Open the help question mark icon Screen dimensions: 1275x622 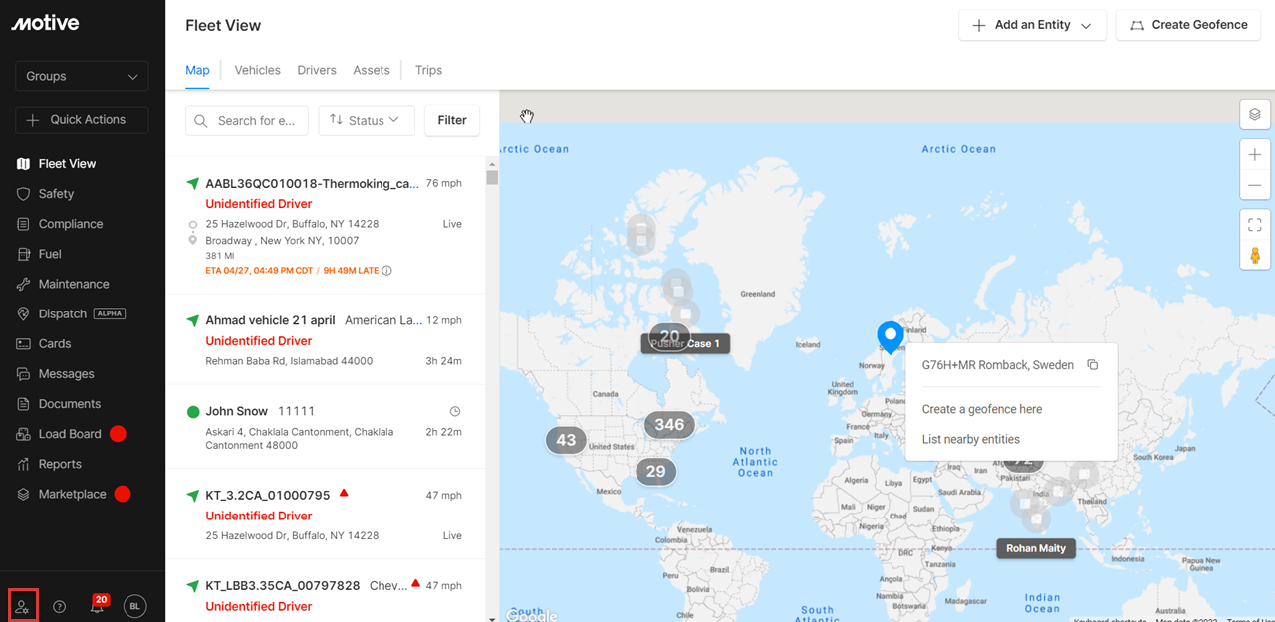pos(60,606)
